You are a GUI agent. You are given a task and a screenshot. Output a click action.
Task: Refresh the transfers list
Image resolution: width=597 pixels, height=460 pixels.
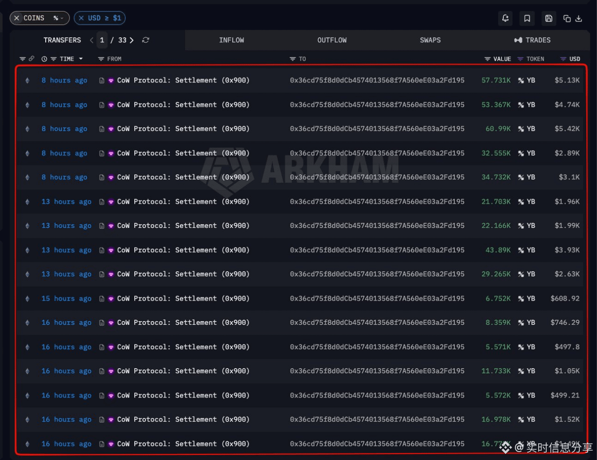[x=146, y=40]
